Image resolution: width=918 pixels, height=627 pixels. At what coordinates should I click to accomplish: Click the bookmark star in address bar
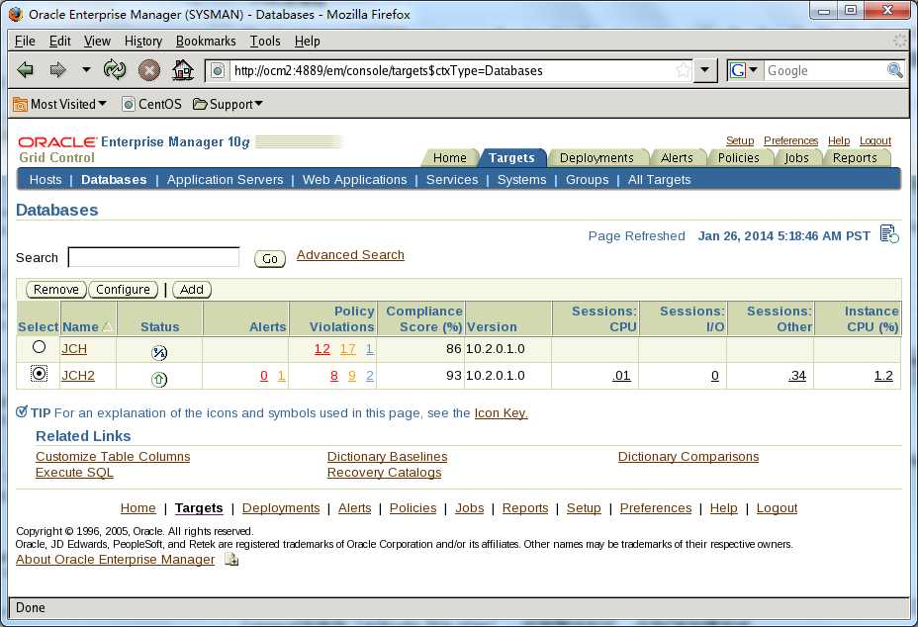[684, 71]
